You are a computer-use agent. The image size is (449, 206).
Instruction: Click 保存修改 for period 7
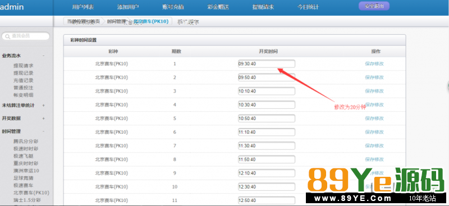[374, 146]
